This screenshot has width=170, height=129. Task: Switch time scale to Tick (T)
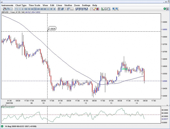click(16, 9)
